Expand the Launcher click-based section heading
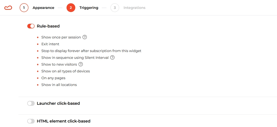Viewport: 277px width, 127px height. pyautogui.click(x=58, y=103)
